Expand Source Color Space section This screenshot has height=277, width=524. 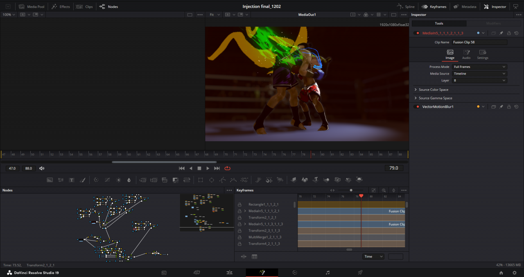[x=434, y=90]
